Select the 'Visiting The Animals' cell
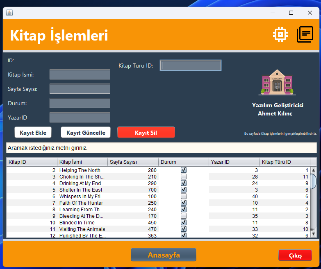Image resolution: width=321 pixels, height=269 pixels. pos(82,229)
